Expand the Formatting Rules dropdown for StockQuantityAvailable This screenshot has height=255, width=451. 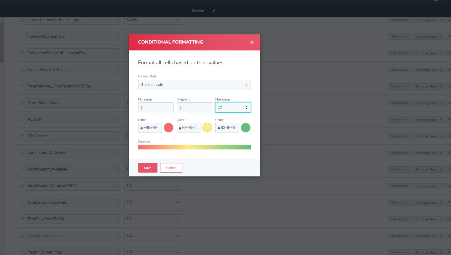click(x=428, y=169)
